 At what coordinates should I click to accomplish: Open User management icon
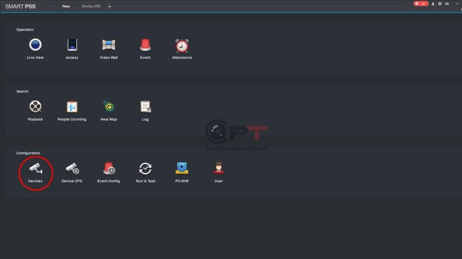pos(218,168)
